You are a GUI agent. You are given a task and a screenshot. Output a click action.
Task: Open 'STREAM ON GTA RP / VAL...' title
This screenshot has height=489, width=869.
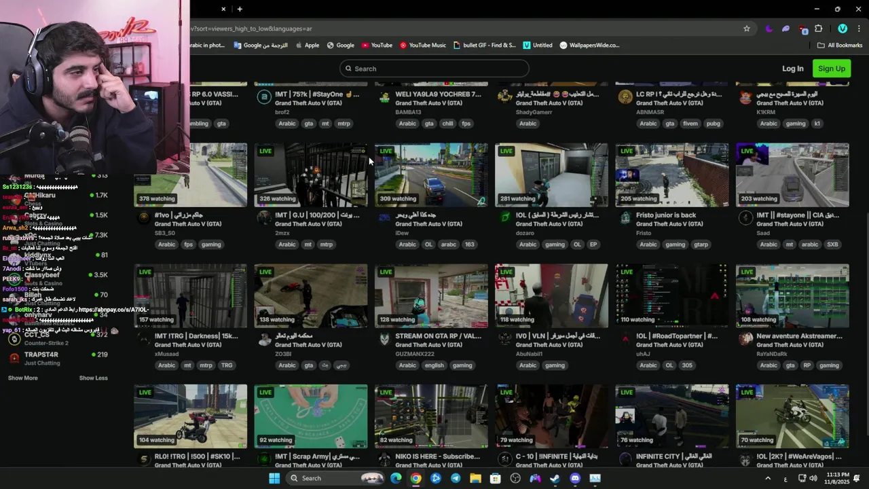click(x=439, y=336)
